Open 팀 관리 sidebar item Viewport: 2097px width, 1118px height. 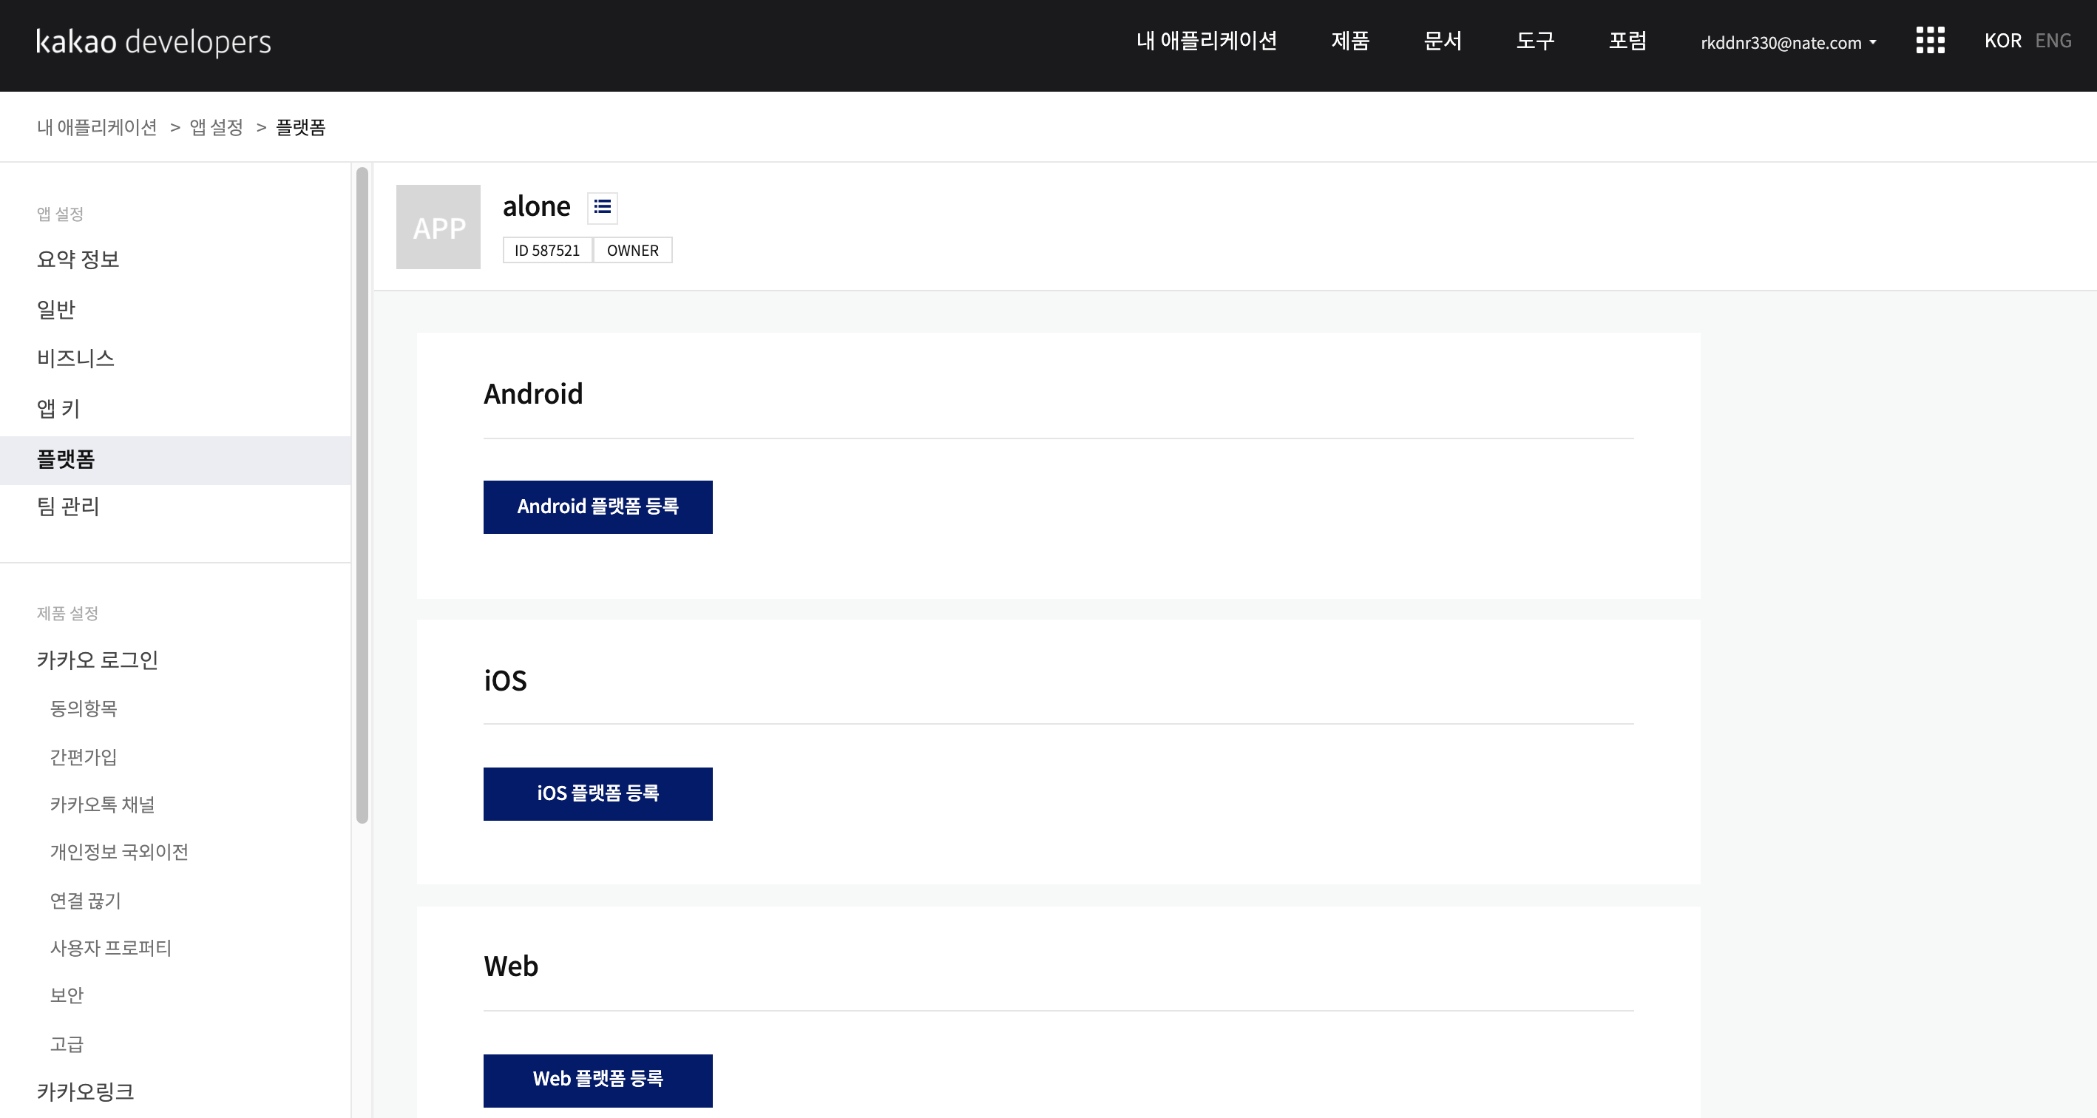click(x=68, y=507)
